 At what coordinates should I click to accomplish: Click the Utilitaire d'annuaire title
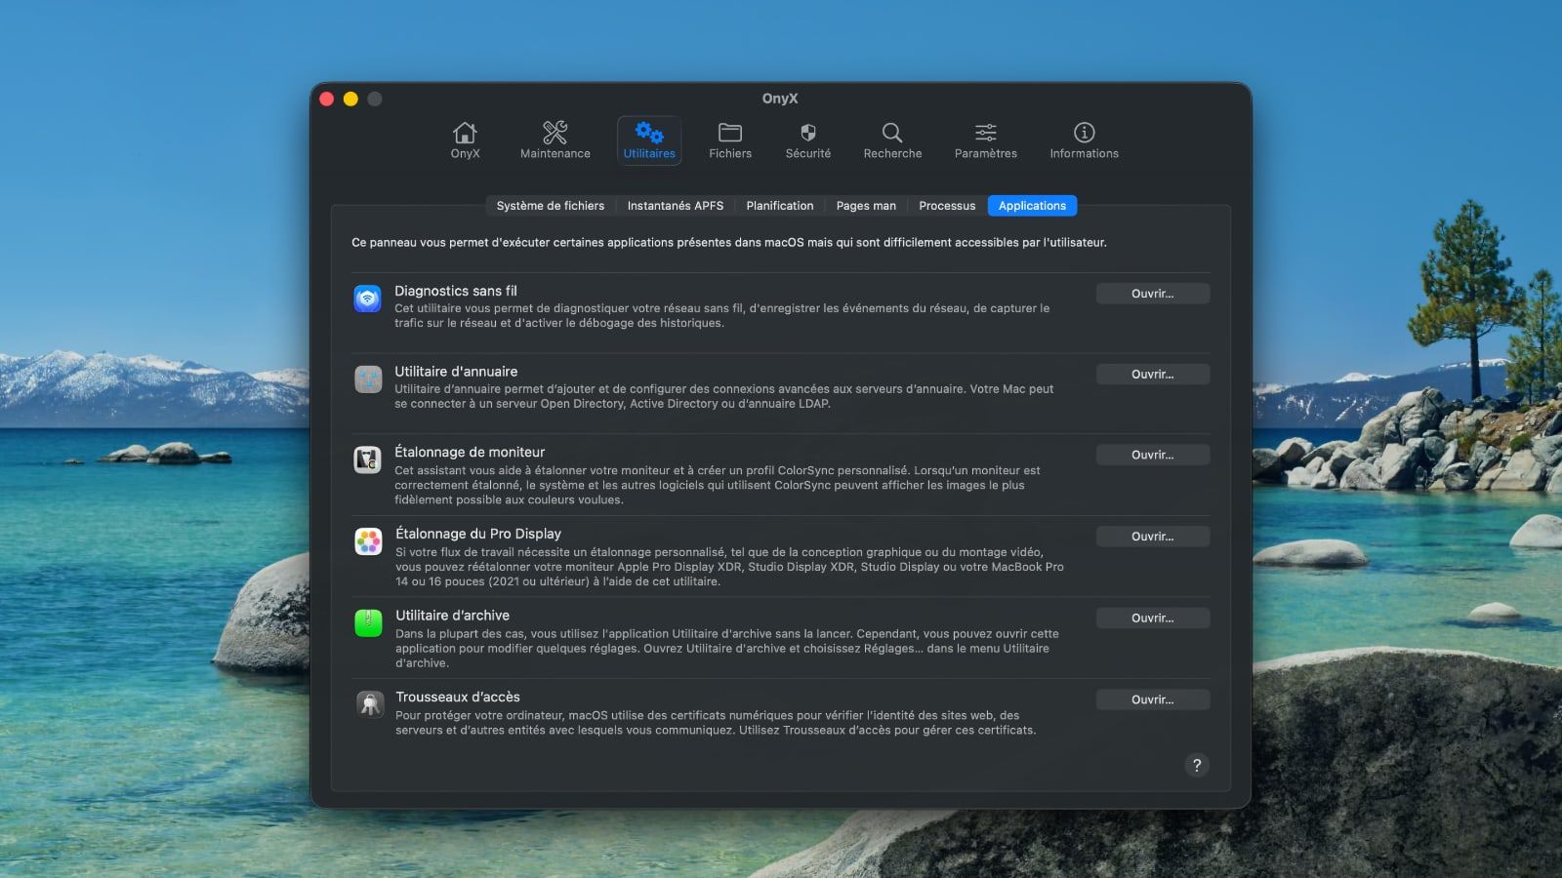point(456,372)
